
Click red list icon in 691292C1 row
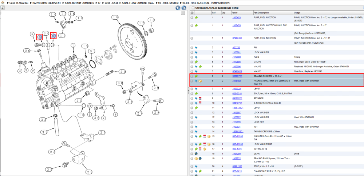click(x=200, y=98)
